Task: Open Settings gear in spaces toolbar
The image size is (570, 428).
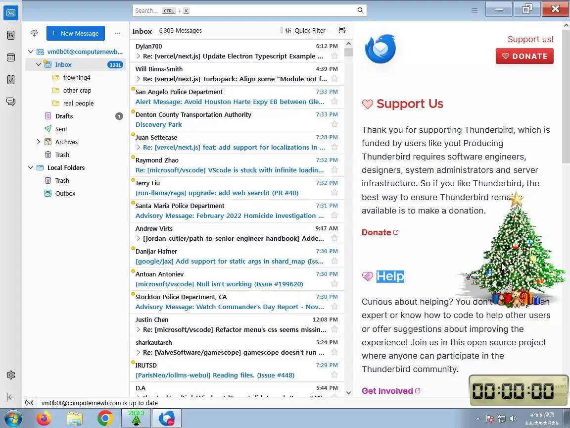Action: pos(11,375)
